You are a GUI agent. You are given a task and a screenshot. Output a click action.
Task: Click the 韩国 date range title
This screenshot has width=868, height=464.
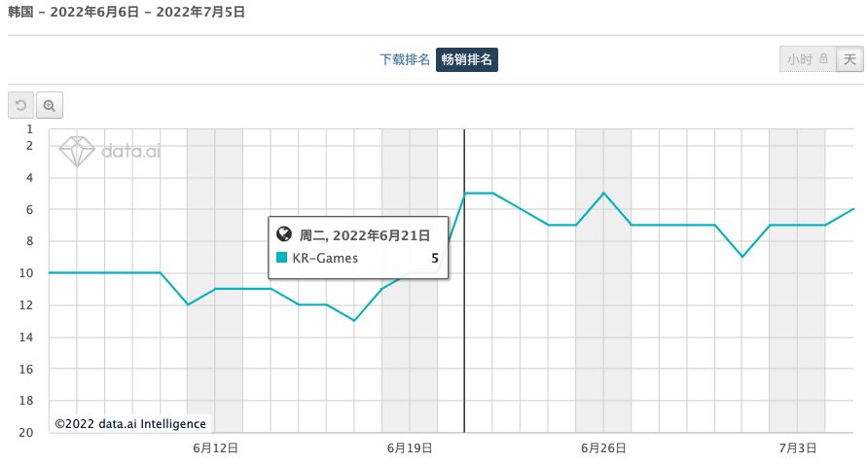point(127,13)
